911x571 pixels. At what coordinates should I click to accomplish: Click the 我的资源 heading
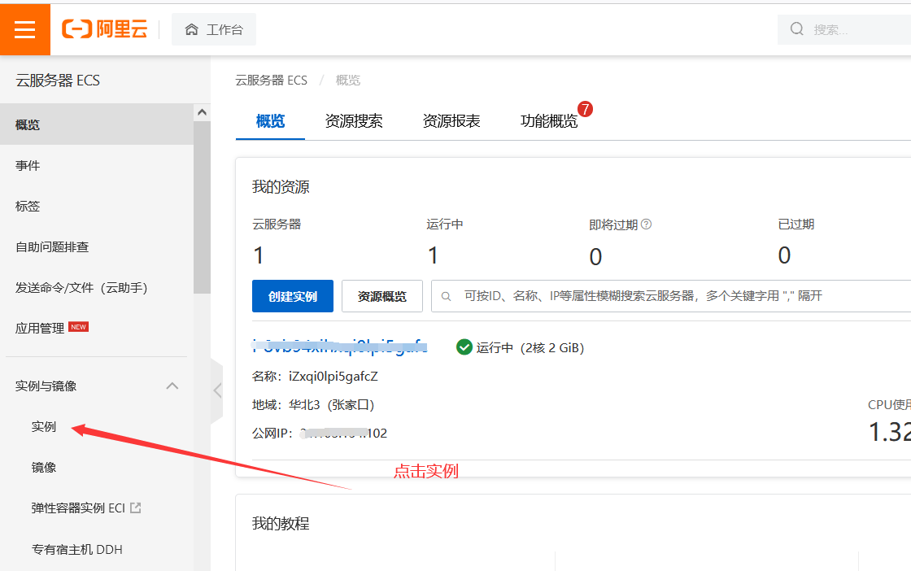[281, 186]
